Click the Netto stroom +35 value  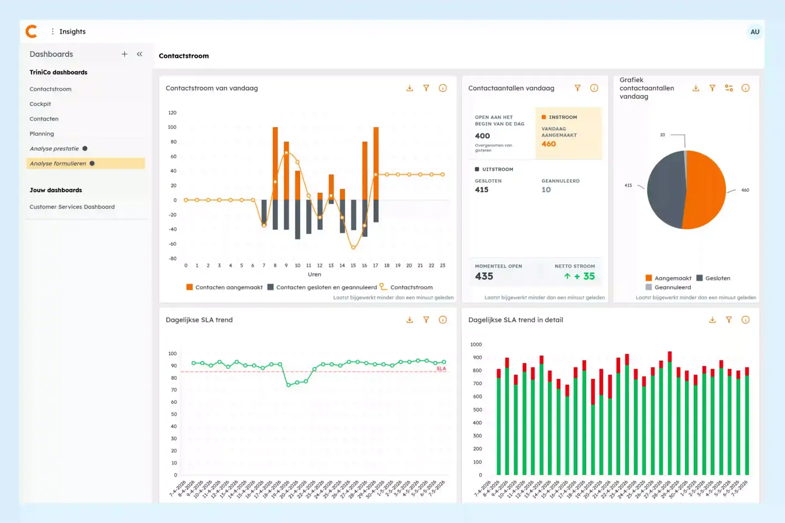(579, 277)
